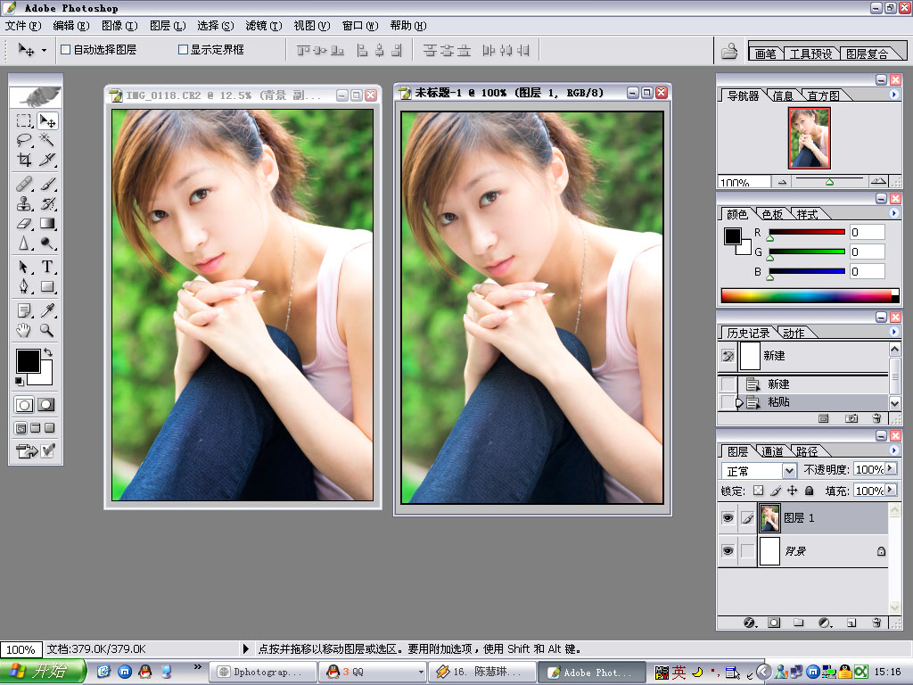Switch to 动作 tab
Viewport: 913px width, 685px height.
(x=794, y=334)
